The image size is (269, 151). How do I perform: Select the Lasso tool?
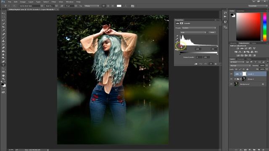point(3,20)
